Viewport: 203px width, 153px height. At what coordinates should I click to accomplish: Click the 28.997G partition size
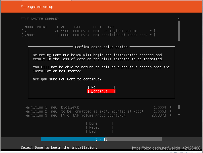tap(158, 115)
